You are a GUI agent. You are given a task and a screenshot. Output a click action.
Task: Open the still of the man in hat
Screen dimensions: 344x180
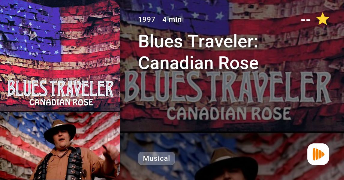pyautogui.click(x=60, y=146)
